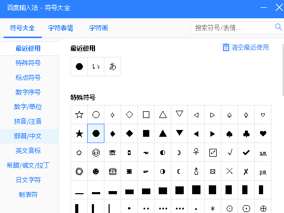Insert the checked ballot box symbol
Image resolution: width=284 pixels, height=213 pixels.
[213, 152]
